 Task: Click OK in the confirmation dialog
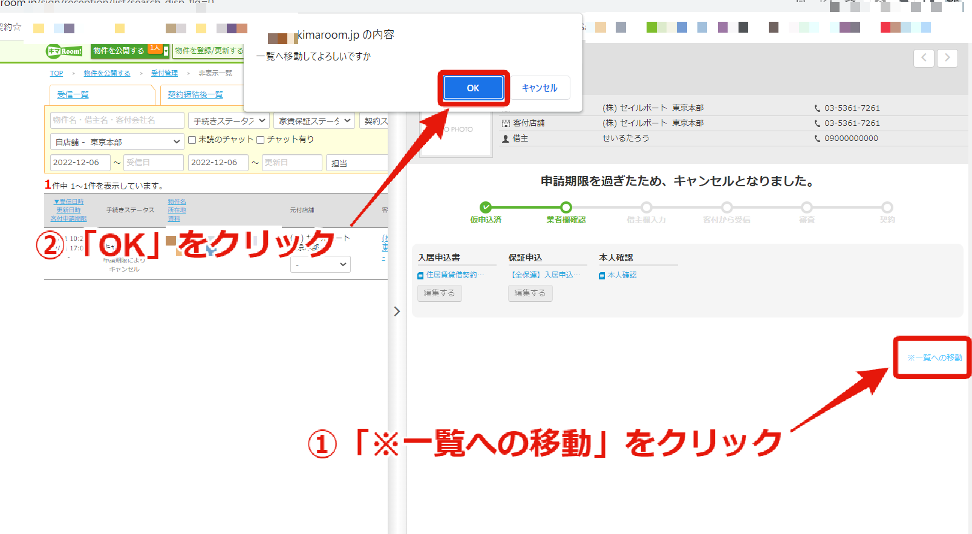click(x=473, y=88)
